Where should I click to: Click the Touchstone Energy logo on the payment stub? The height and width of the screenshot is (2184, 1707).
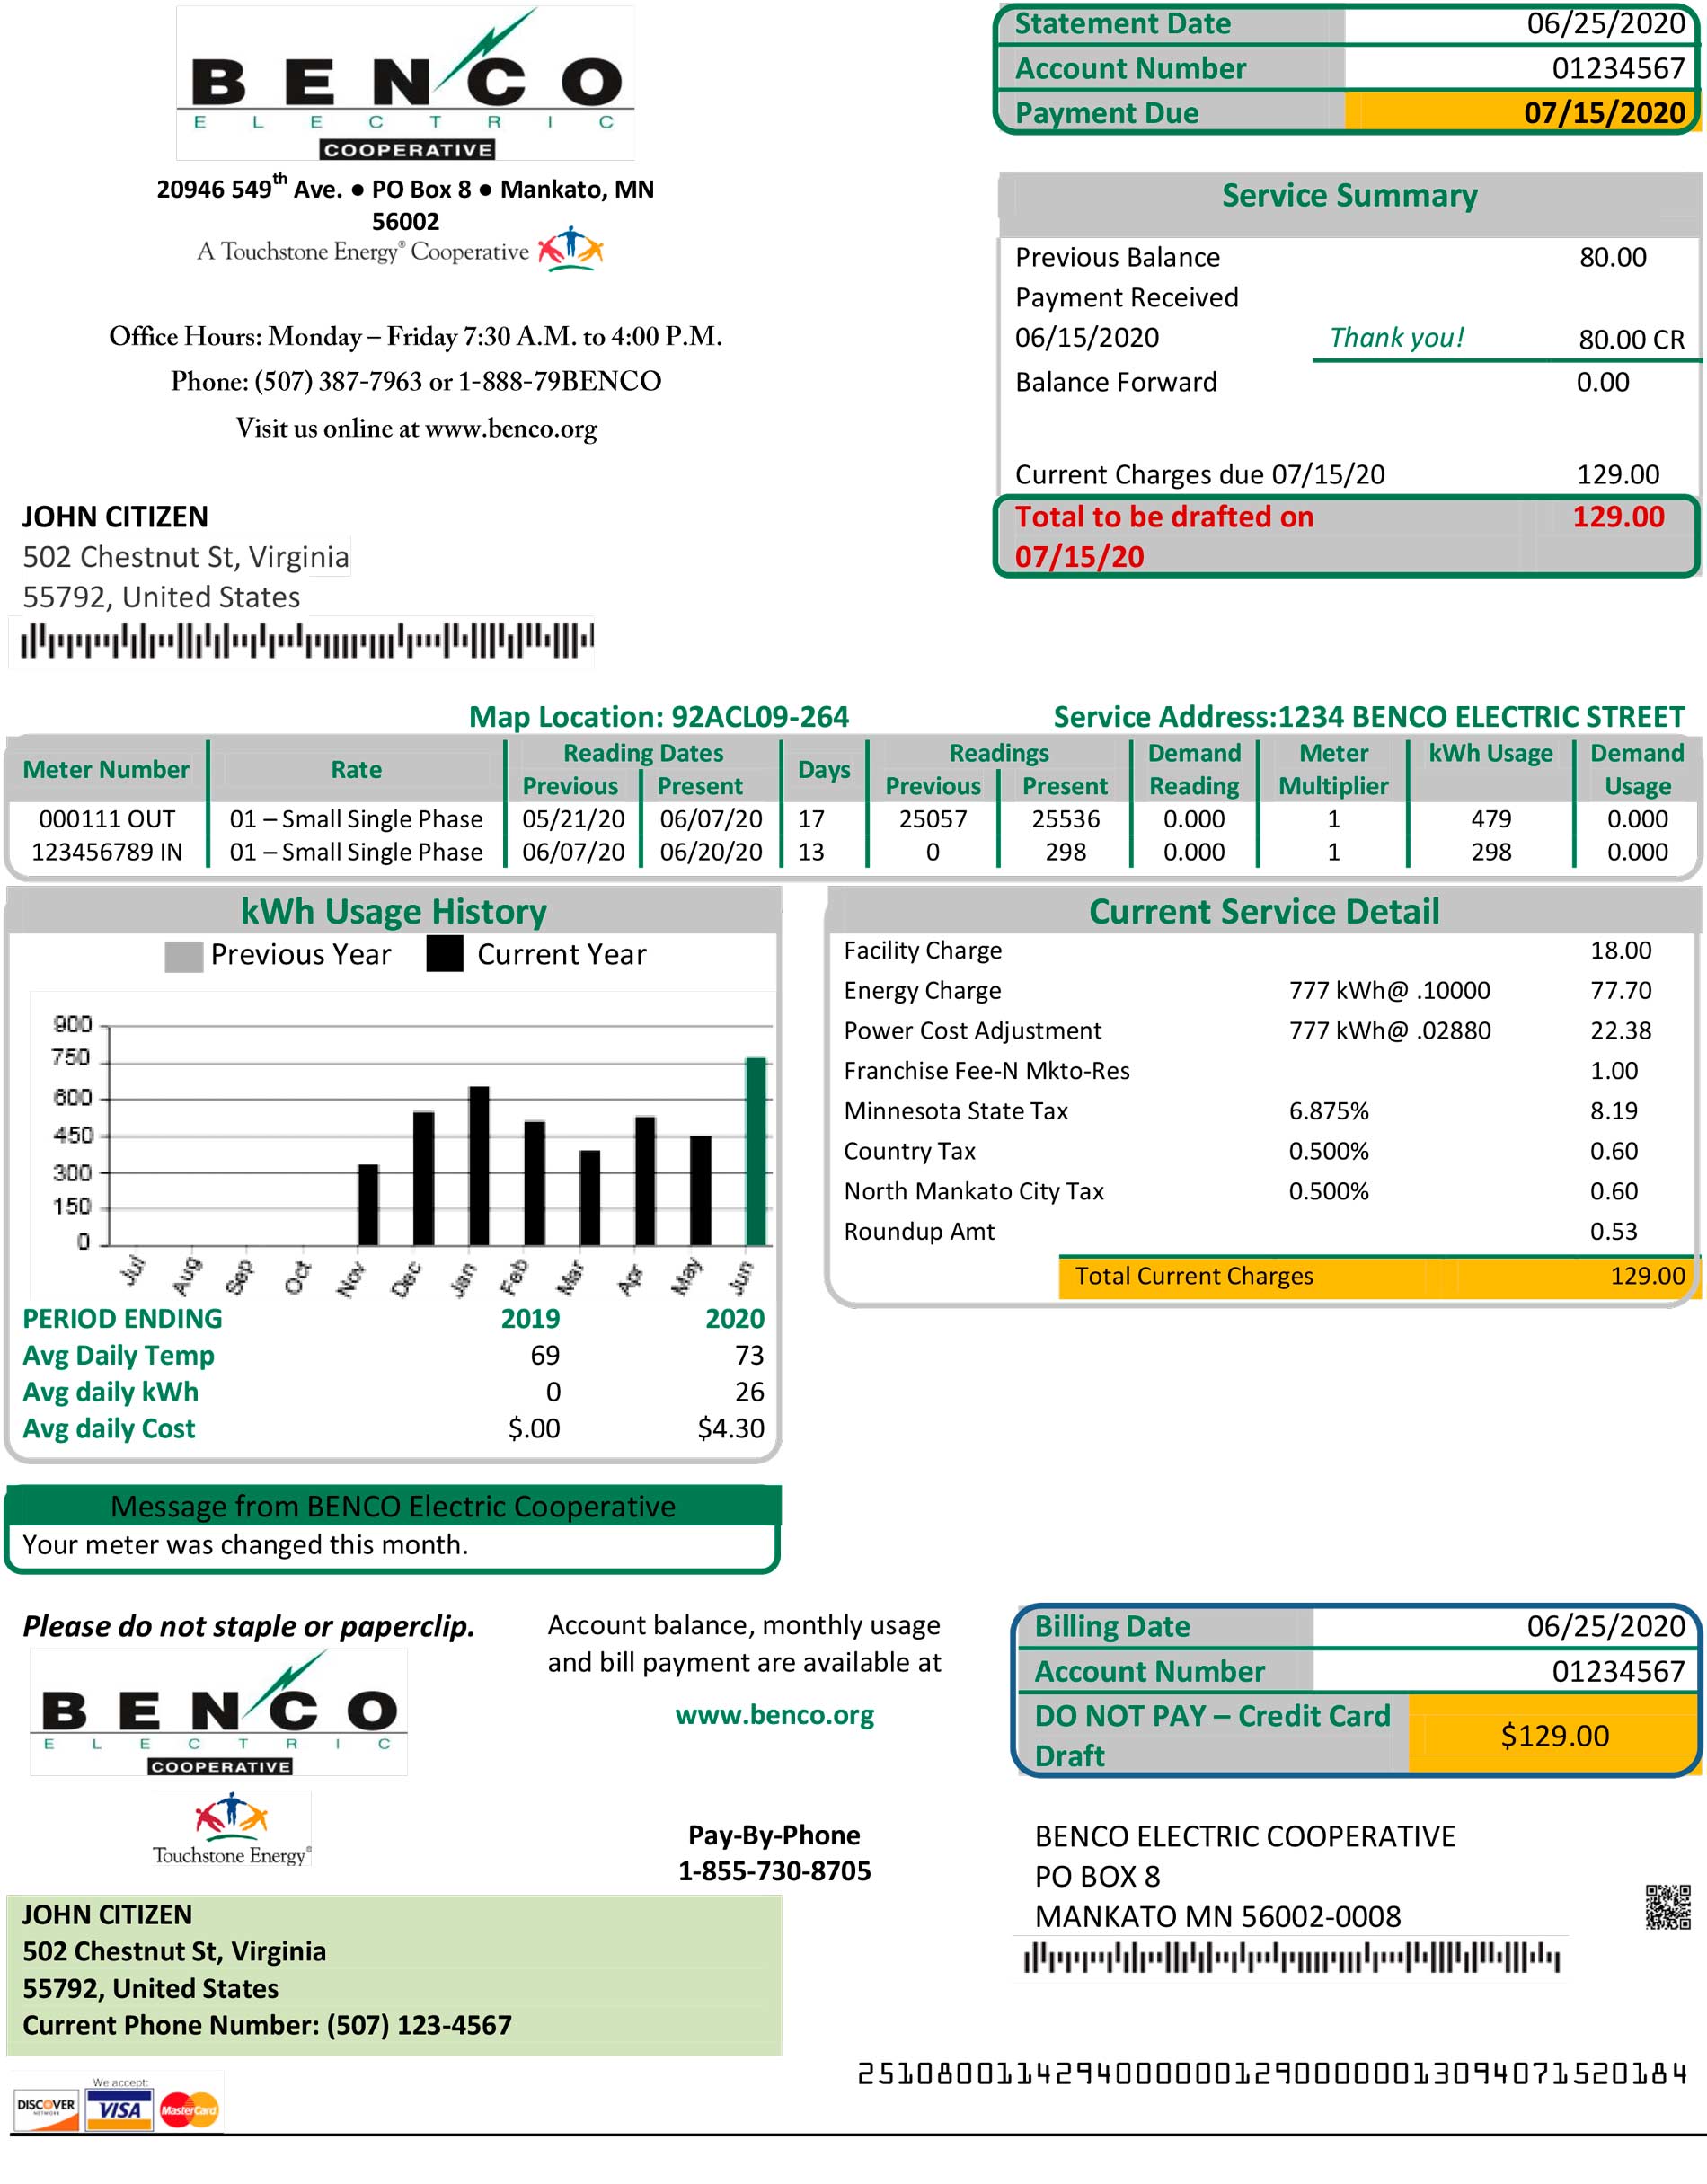tap(231, 1830)
